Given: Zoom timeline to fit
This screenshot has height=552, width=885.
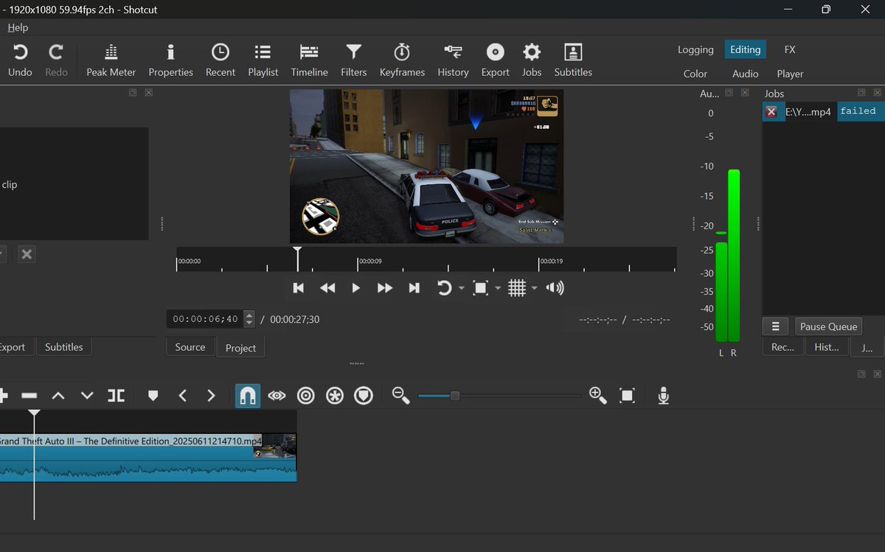Looking at the screenshot, I should click(x=628, y=396).
